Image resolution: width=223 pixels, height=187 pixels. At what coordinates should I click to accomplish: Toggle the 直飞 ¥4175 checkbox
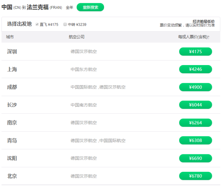click(37, 25)
